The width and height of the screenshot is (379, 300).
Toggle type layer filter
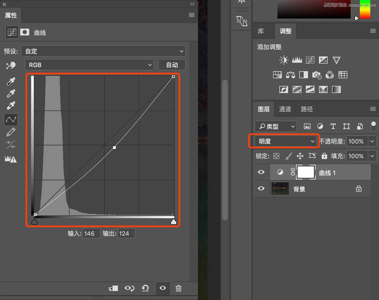333,126
